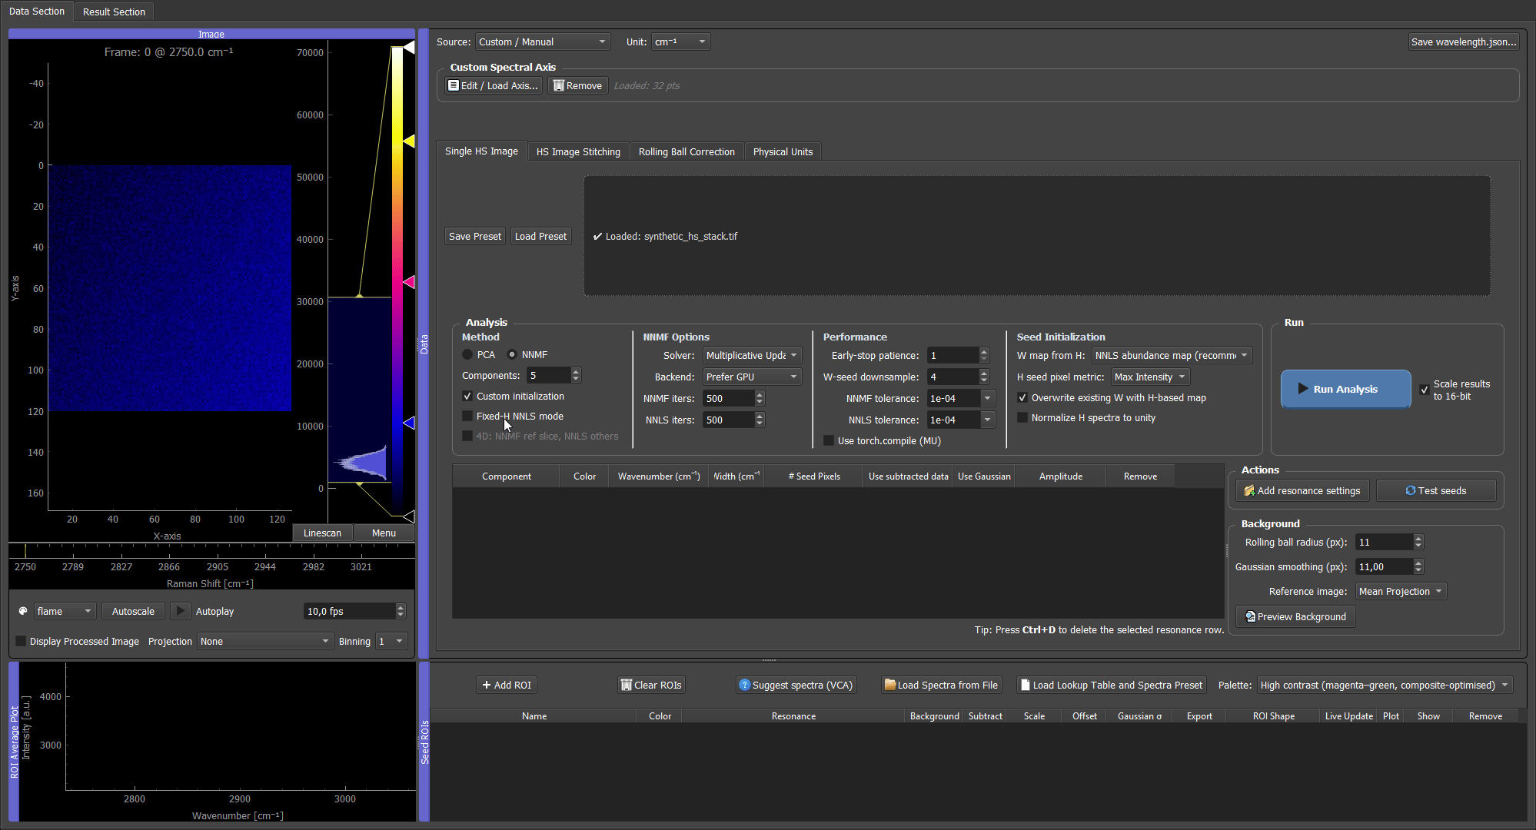Click the palette icon beside flame colormap

[23, 611]
